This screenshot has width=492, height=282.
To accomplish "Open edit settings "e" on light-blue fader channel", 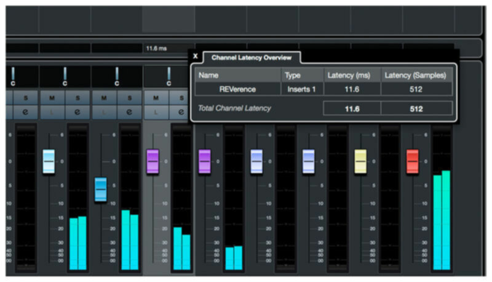I will click(77, 111).
